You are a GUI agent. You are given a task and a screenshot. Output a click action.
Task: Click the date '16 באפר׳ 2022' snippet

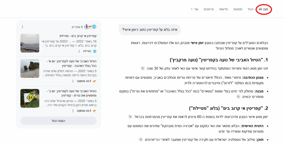(87, 41)
